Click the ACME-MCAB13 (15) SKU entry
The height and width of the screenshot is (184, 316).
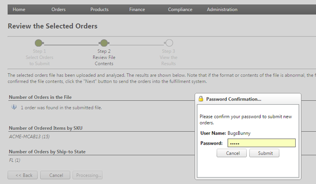[29, 137]
